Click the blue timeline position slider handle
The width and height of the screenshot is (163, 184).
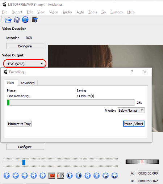[x=24, y=162]
